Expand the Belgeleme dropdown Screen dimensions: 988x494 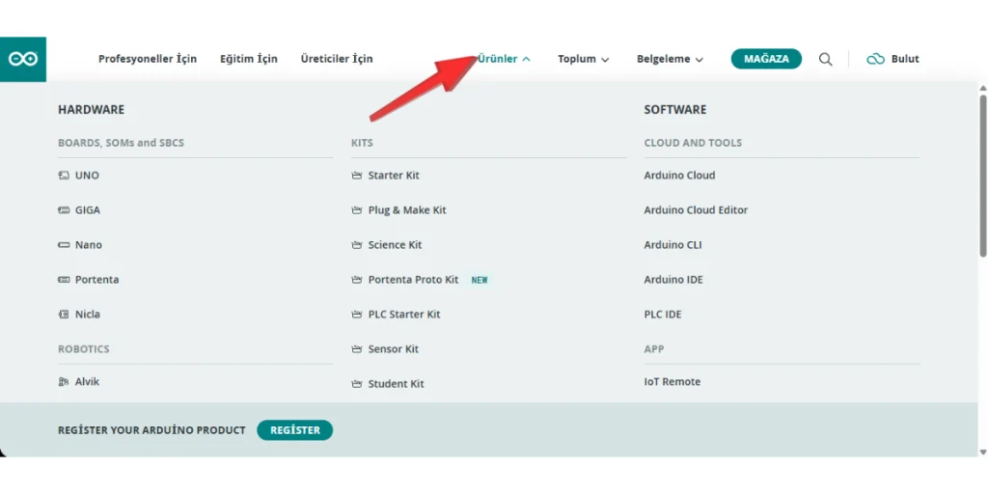(x=670, y=59)
